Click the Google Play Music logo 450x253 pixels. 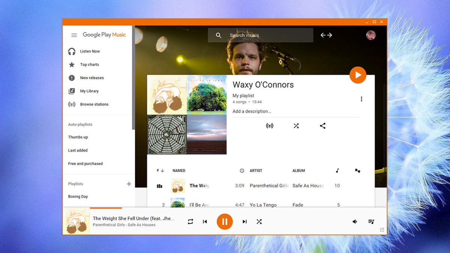pos(104,35)
